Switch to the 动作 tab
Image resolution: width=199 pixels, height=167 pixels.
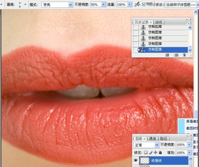159,22
